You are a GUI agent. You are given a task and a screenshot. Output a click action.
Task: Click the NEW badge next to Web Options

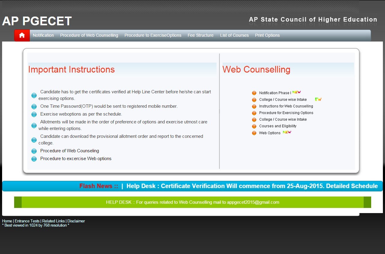(x=287, y=132)
